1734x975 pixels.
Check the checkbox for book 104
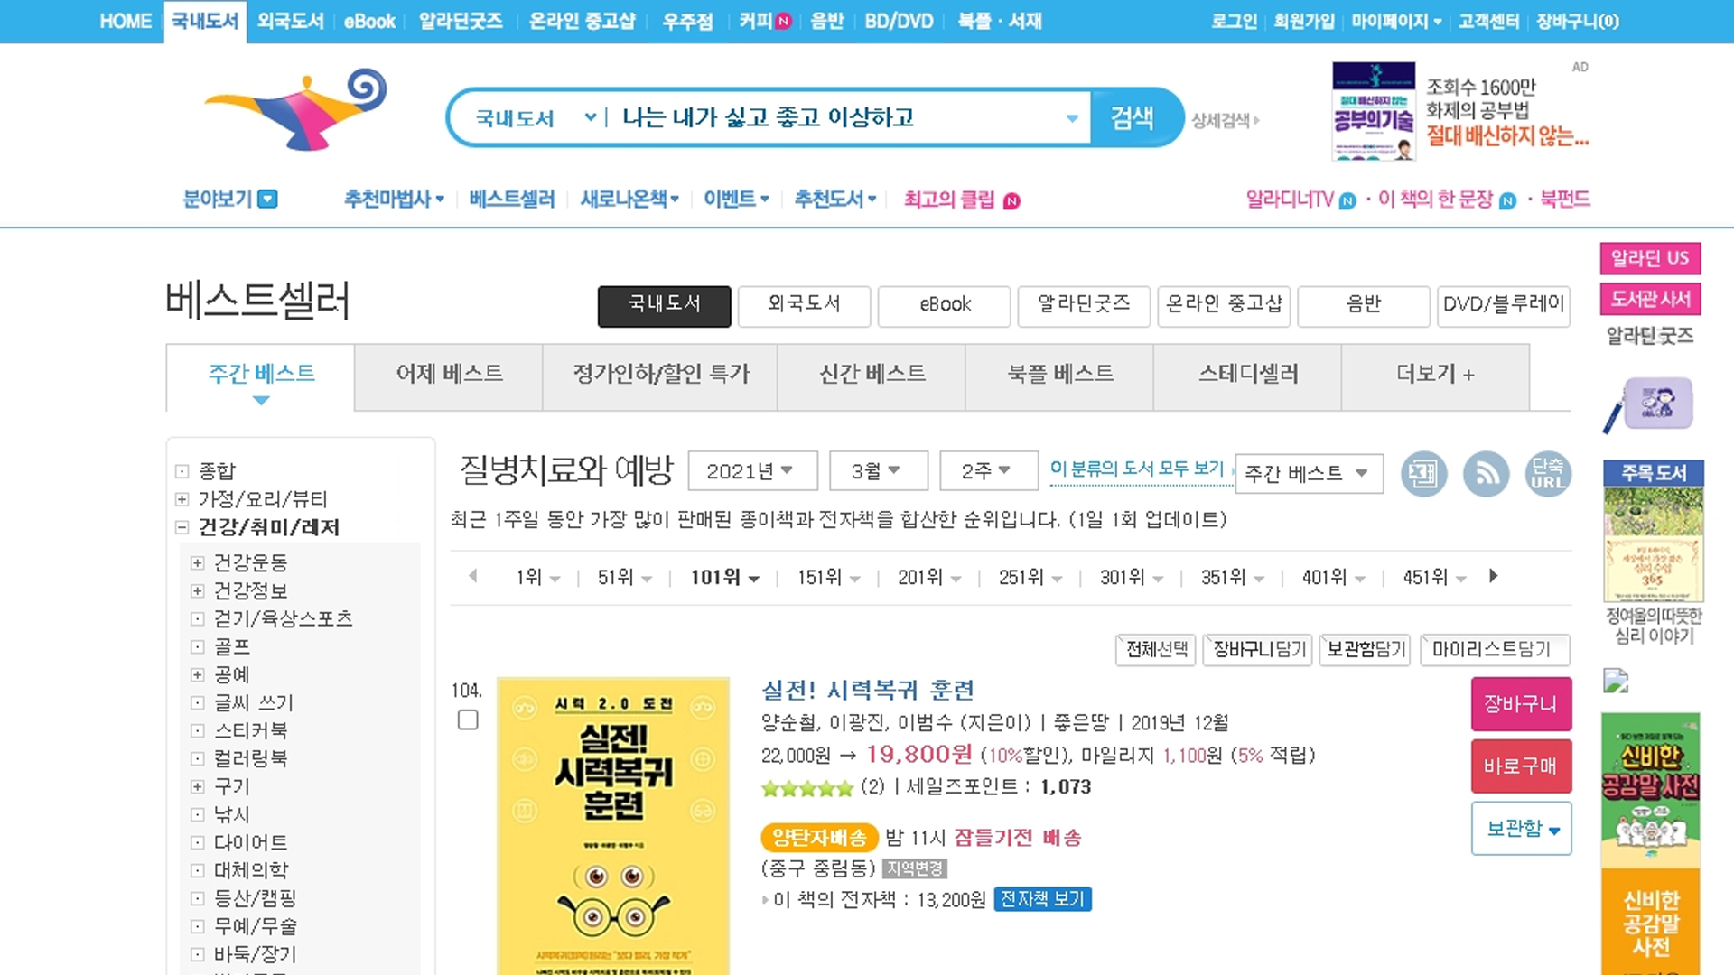pyautogui.click(x=468, y=720)
